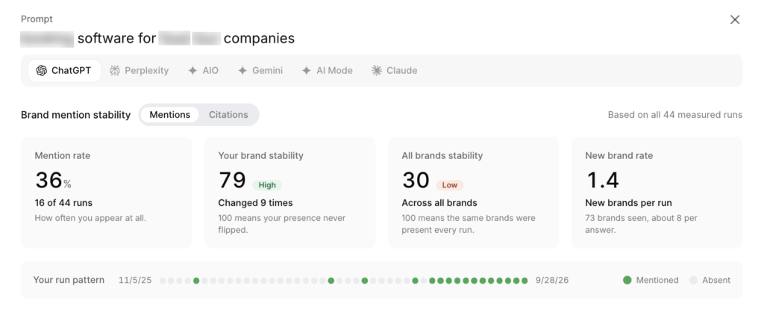The width and height of the screenshot is (764, 309).
Task: Click the "79" brand stability score
Action: [232, 180]
